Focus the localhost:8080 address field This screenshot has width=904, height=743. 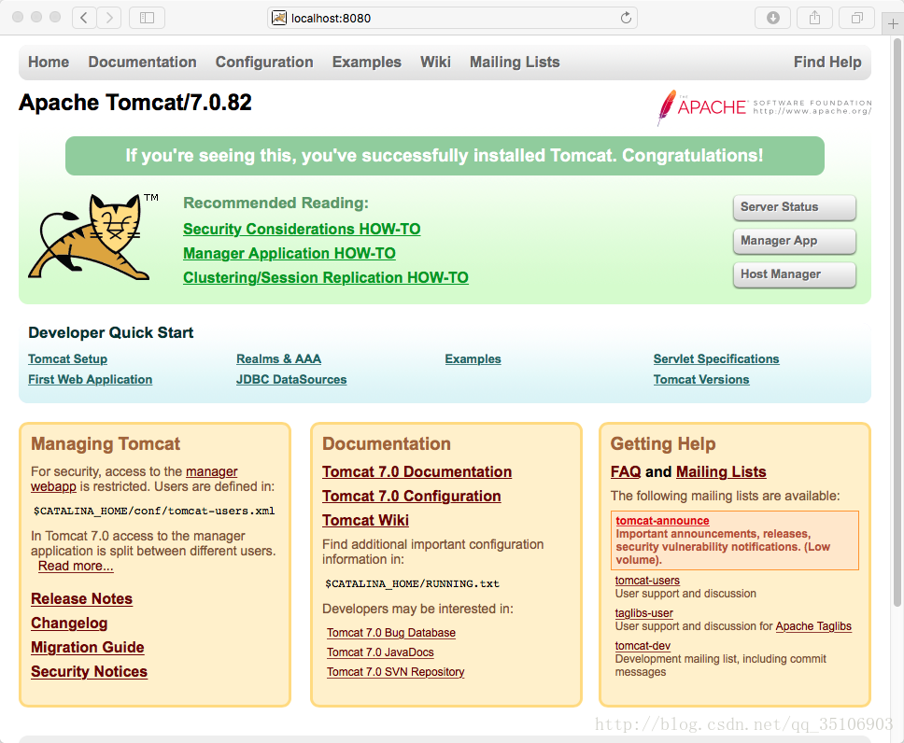coord(452,18)
